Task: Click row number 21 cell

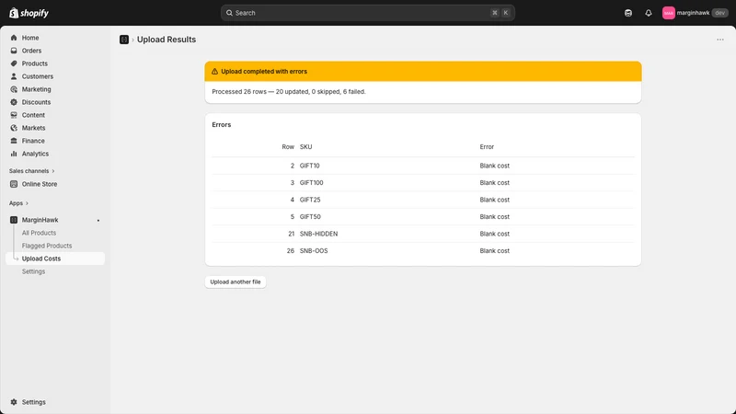Action: [291, 234]
